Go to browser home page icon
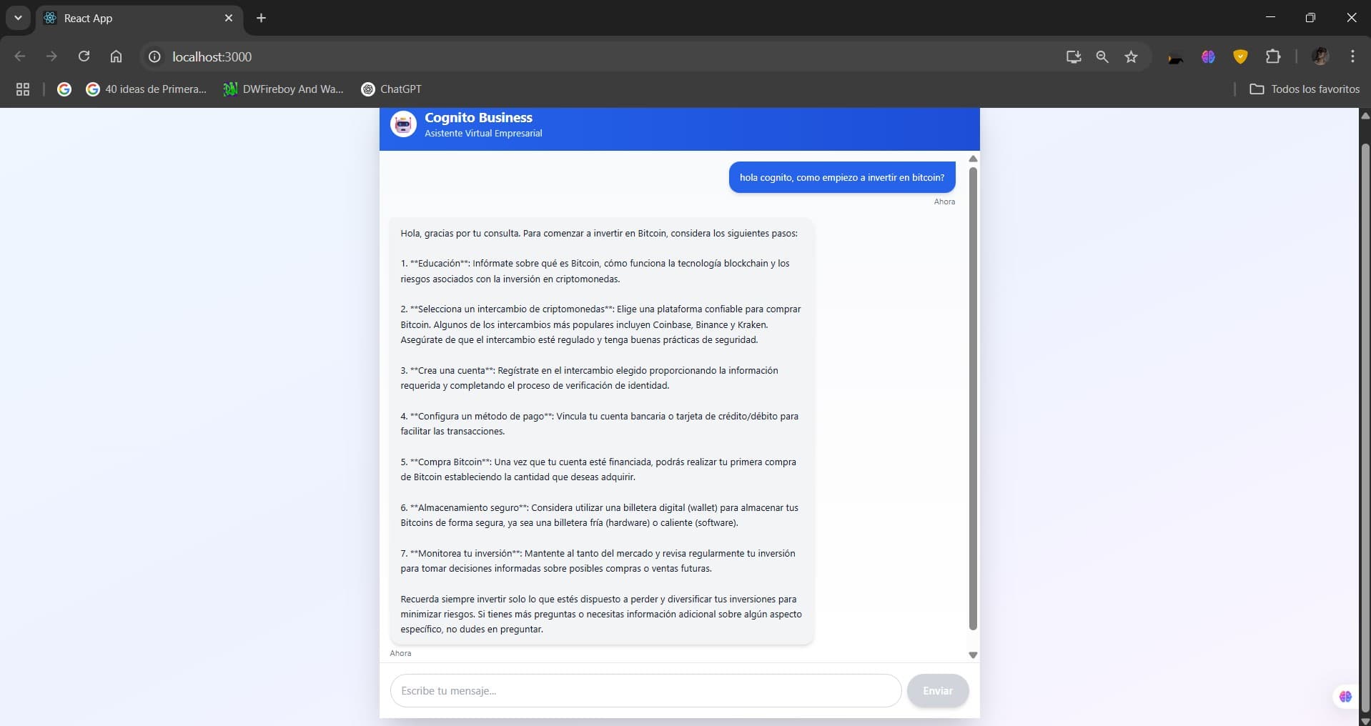This screenshot has height=726, width=1371. pyautogui.click(x=116, y=56)
